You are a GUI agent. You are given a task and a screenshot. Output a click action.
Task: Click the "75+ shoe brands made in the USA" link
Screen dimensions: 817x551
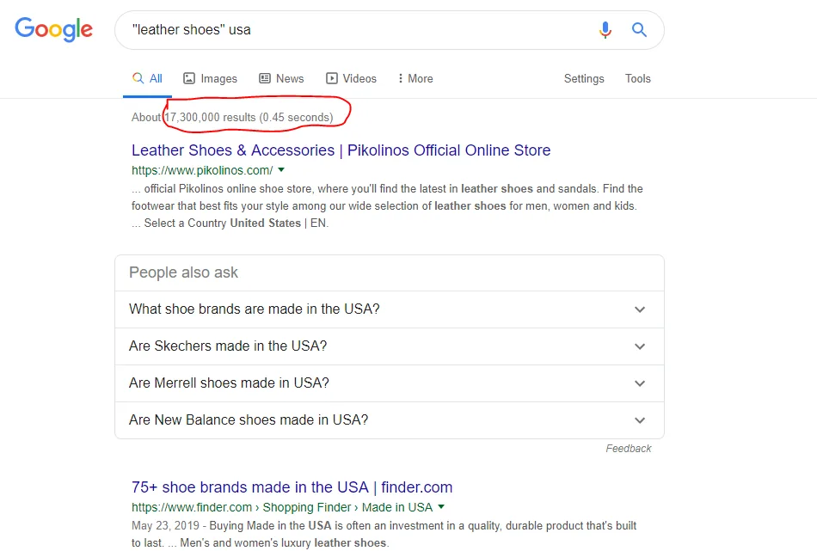point(292,487)
